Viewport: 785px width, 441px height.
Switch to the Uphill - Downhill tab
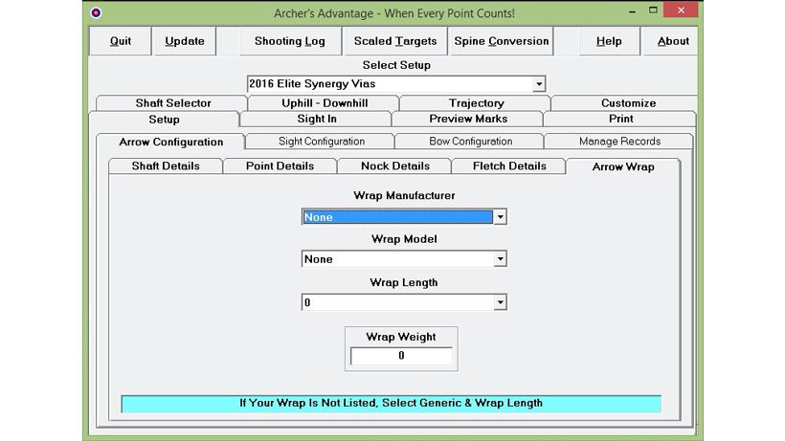[x=325, y=103]
